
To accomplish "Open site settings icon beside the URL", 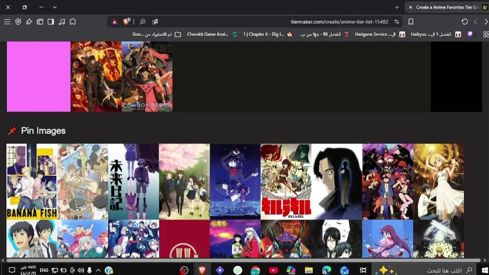I will click(x=397, y=22).
